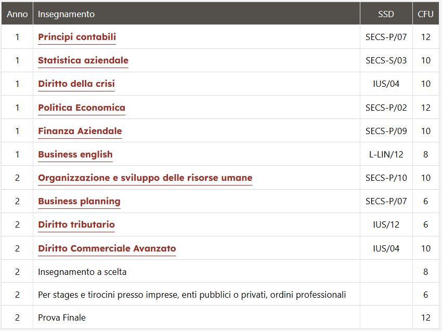
Task: Click the stages e tirocini row text
Action: 192,295
